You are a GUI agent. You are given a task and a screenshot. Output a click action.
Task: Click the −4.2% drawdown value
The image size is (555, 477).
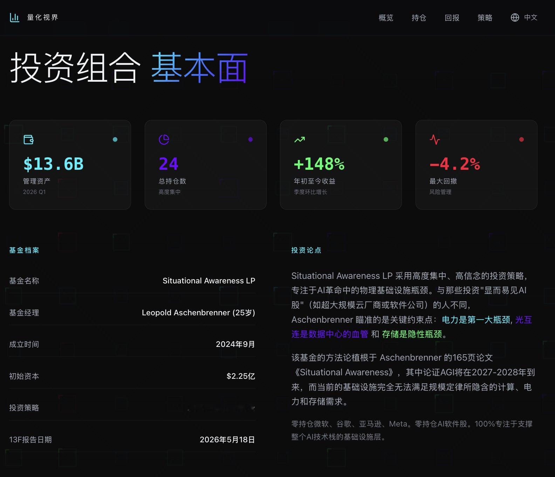(x=455, y=164)
